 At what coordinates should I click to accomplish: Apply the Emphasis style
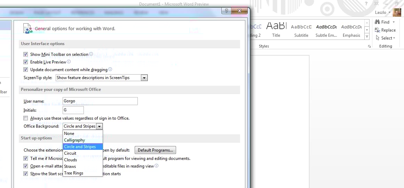[351, 30]
